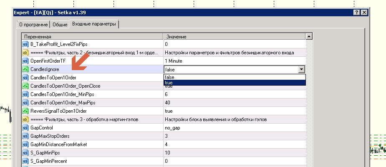Click the value 'Настройки блока выявления и обработки гэпов'
The width and height of the screenshot is (386, 167).
click(x=216, y=119)
